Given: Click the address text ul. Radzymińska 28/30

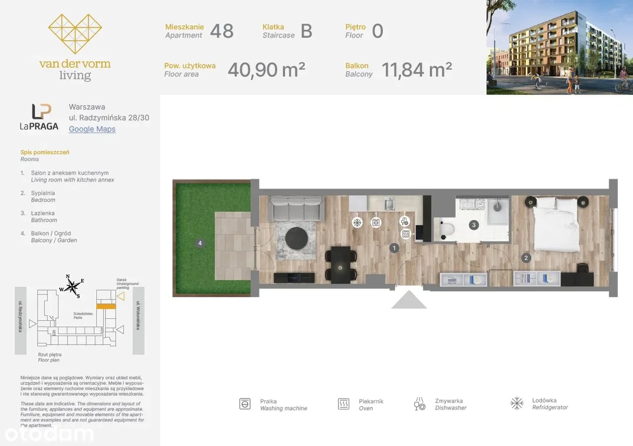Looking at the screenshot, I should pyautogui.click(x=109, y=118).
